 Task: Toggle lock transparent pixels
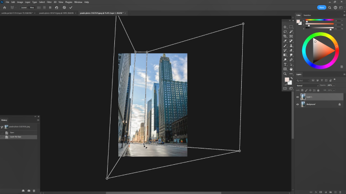click(x=302, y=91)
